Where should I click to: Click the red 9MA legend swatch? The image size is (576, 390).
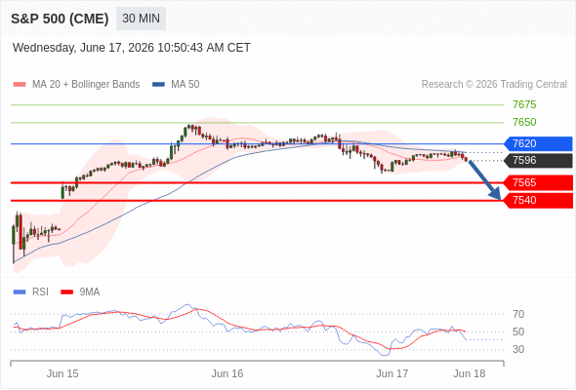click(66, 292)
